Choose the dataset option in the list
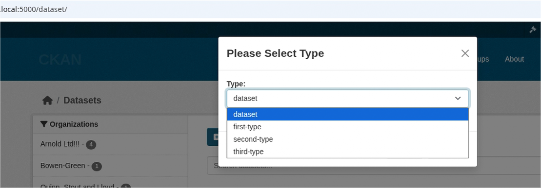 [347, 114]
